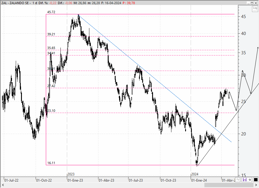Click the 01-Jul-22 date label
The width and height of the screenshot is (259, 188).
[x=11, y=180]
